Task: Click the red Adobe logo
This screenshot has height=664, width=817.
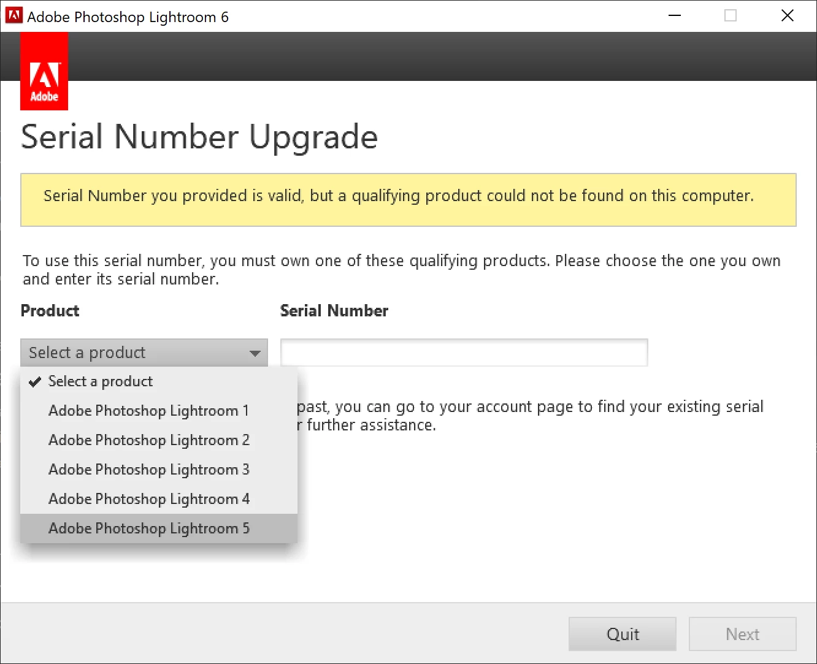Action: click(x=44, y=71)
